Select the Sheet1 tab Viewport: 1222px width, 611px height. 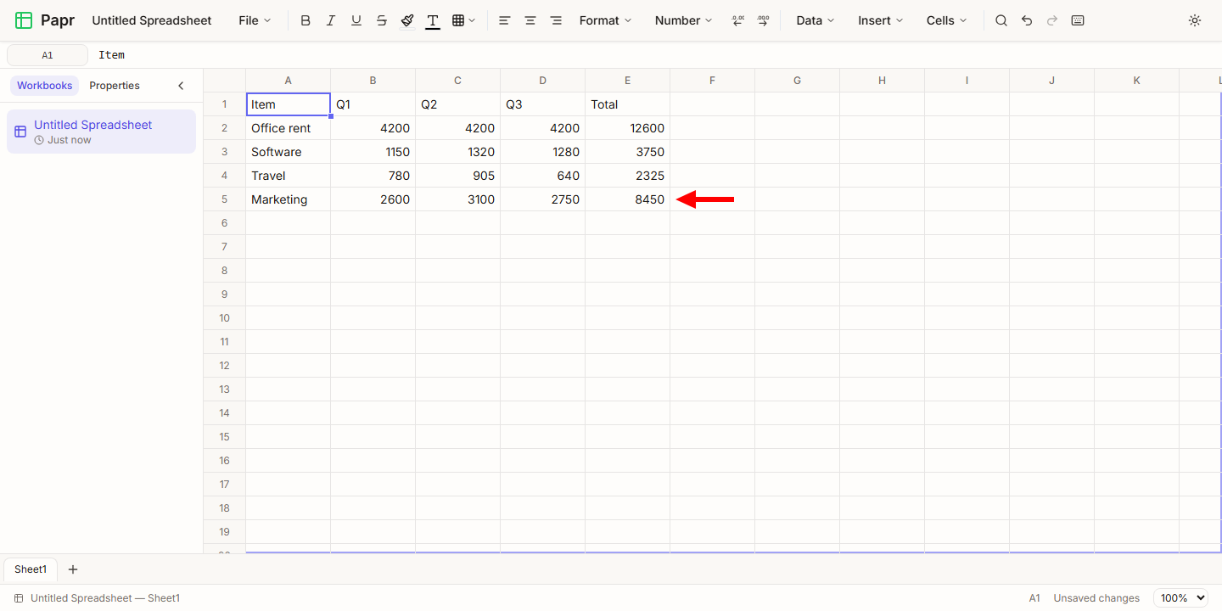(31, 569)
